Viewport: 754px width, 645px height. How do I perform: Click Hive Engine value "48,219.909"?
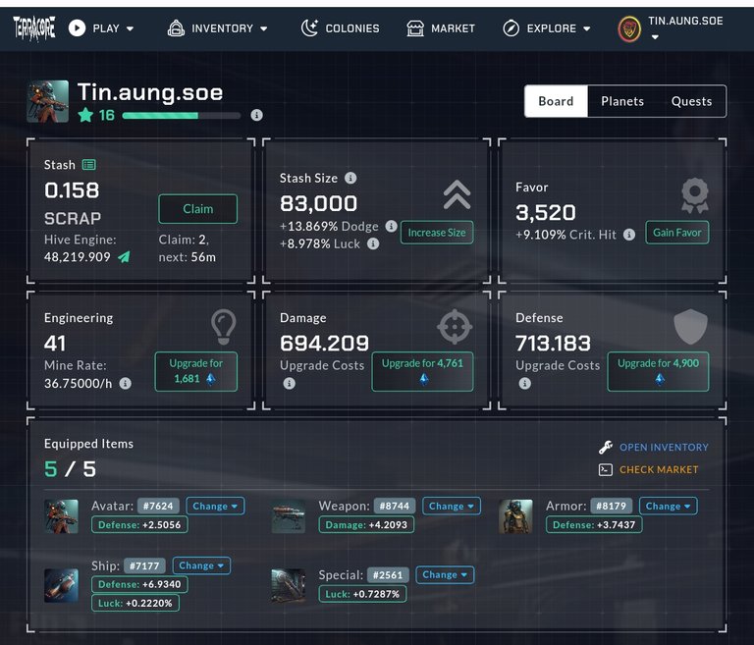point(78,257)
